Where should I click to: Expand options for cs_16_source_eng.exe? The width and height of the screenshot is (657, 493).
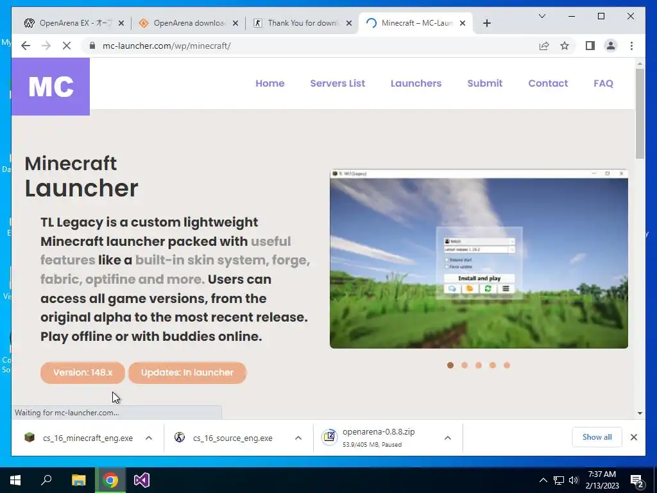[298, 438]
